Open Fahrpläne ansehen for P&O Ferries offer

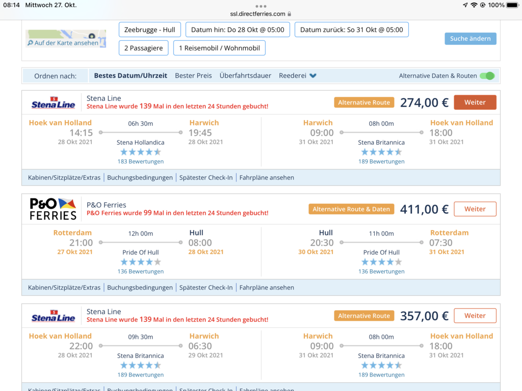click(x=267, y=288)
